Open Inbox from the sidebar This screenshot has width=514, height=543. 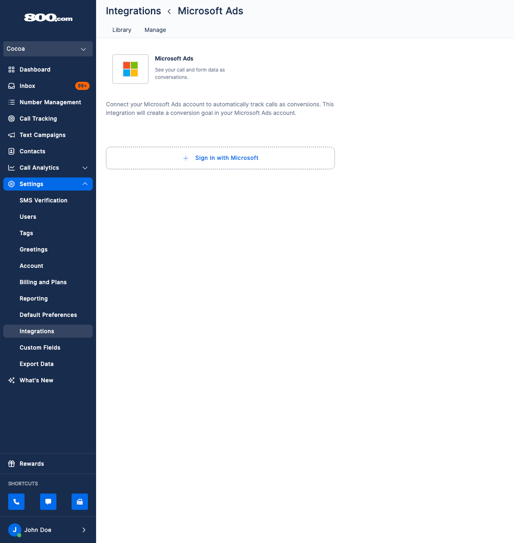point(48,86)
